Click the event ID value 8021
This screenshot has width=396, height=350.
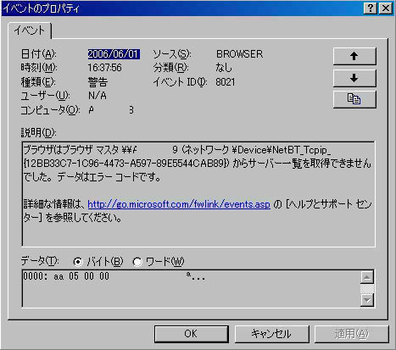226,82
